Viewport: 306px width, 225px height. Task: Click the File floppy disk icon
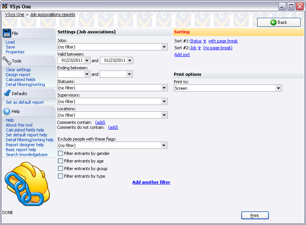[x=7, y=33]
